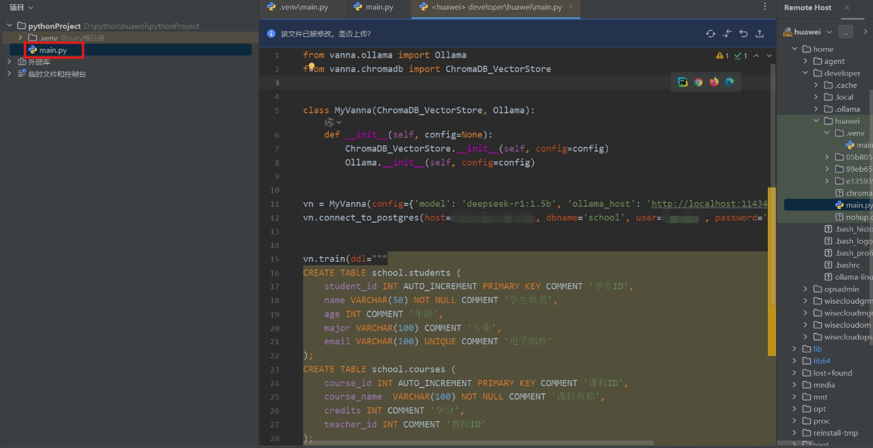Click the compare/merge arrows icon in banner
Screen dimensions: 873x448
click(727, 34)
